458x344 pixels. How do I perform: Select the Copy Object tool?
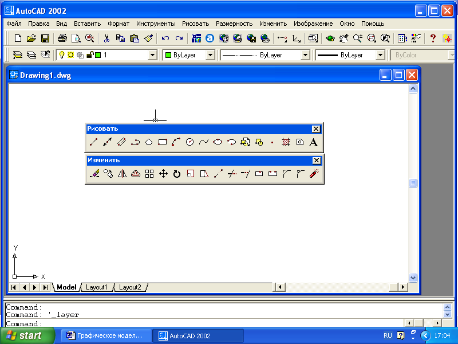[108, 174]
